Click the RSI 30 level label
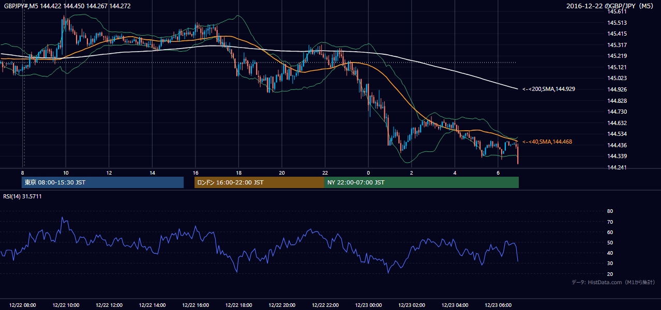661x310 pixels. [610, 263]
